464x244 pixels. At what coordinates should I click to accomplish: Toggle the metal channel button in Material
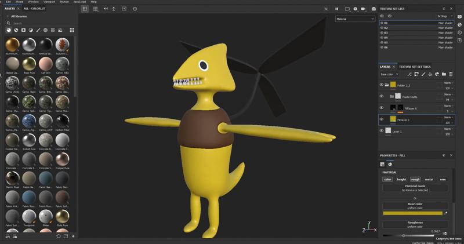(429, 179)
